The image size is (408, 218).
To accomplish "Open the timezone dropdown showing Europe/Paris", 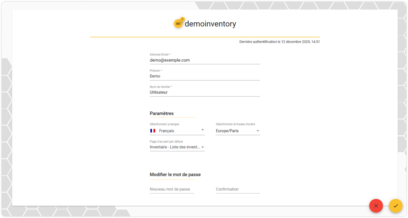I will click(238, 131).
